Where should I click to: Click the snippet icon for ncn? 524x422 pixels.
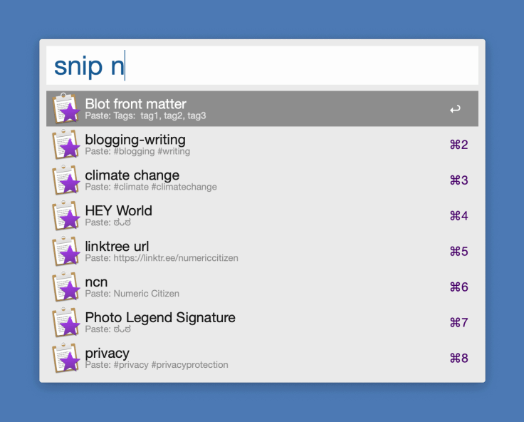pos(66,287)
